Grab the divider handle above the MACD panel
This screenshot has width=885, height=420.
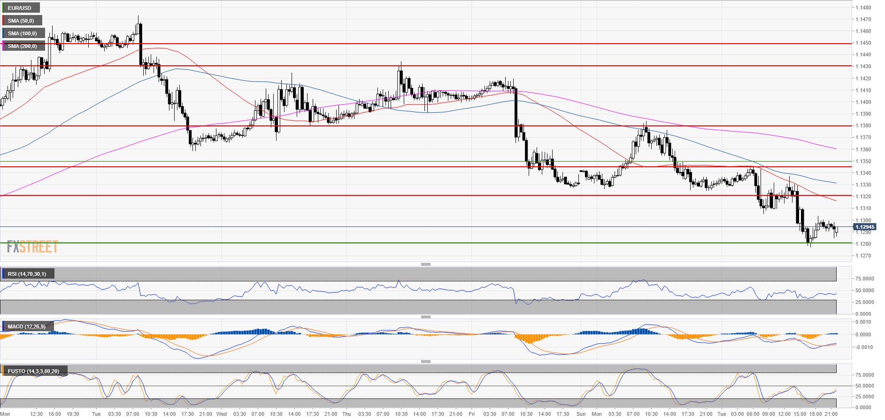(x=425, y=317)
